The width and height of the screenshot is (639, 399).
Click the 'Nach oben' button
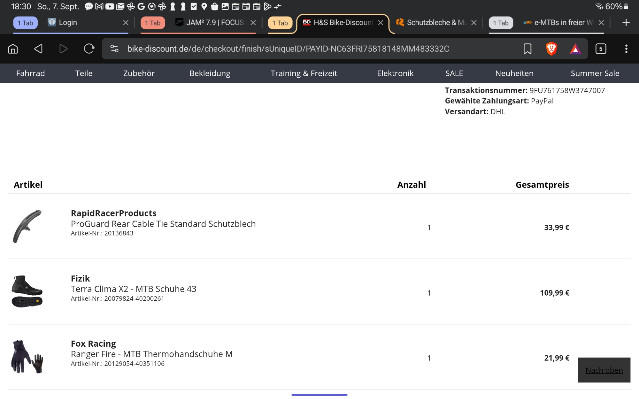604,370
